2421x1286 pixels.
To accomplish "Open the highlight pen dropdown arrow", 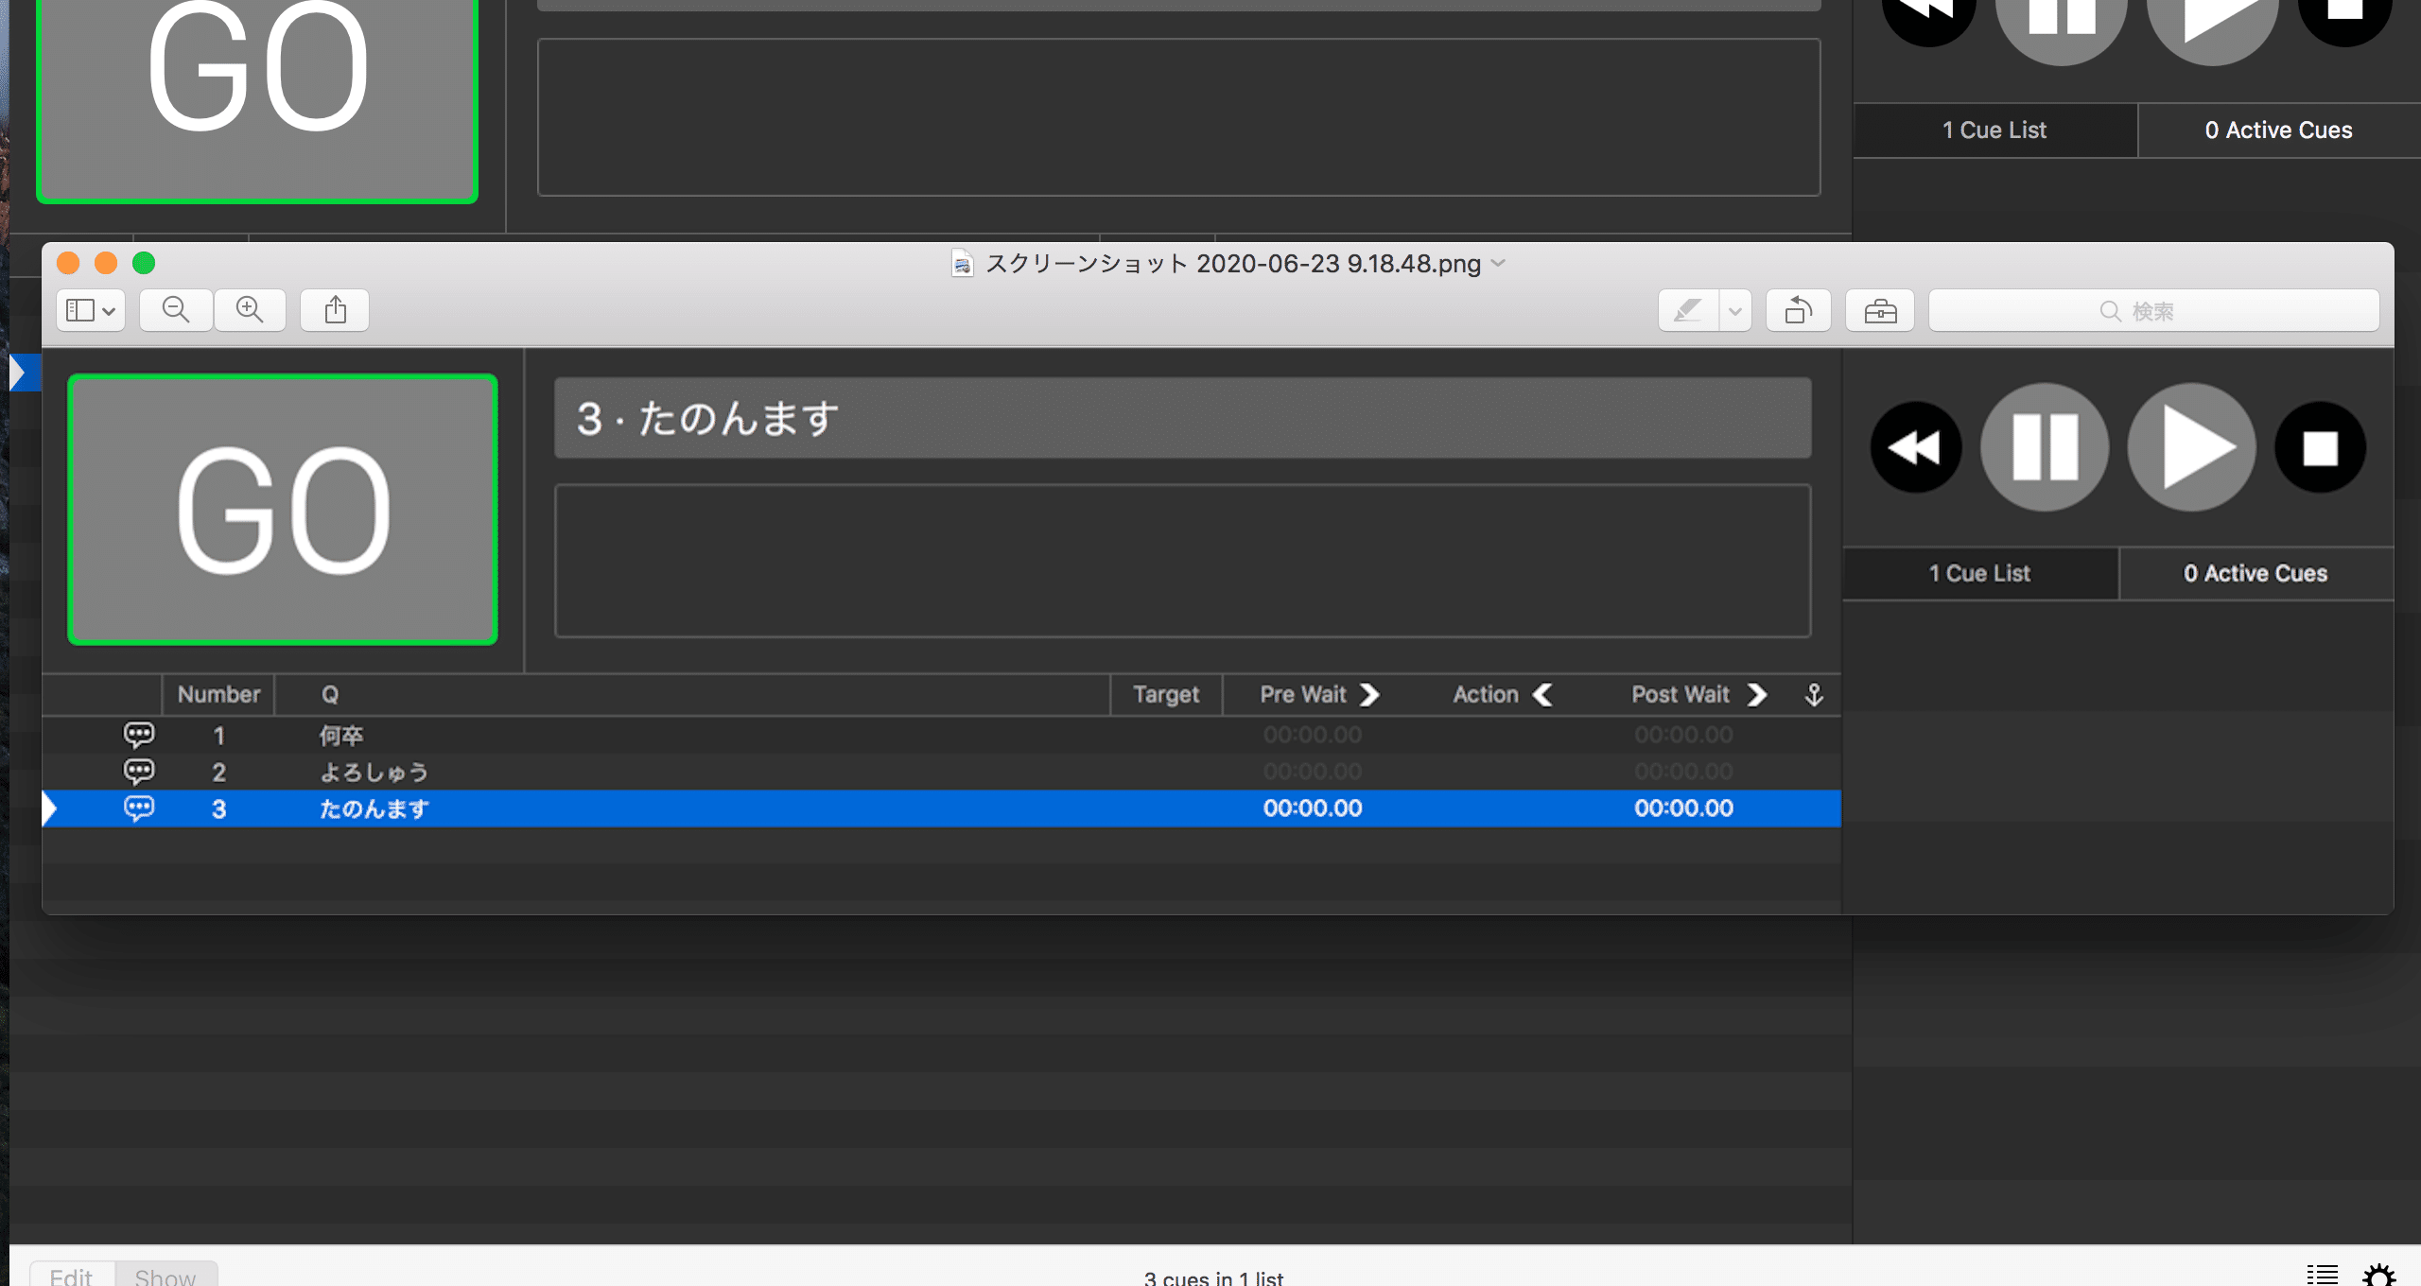I will [x=1734, y=310].
